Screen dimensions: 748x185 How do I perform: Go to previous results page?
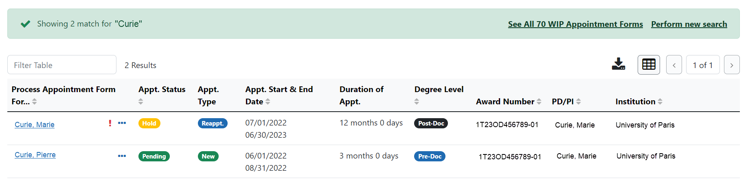click(x=674, y=65)
